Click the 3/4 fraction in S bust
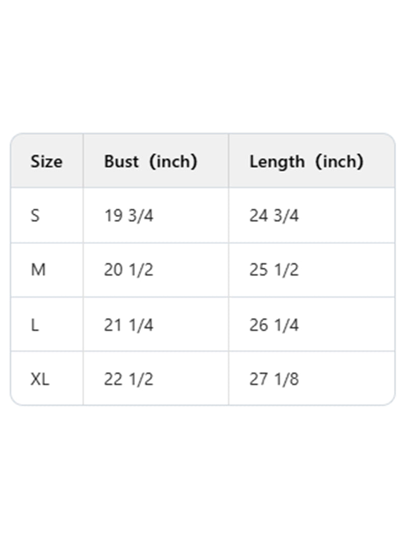Viewport: 408px width, 535px height. click(x=140, y=216)
